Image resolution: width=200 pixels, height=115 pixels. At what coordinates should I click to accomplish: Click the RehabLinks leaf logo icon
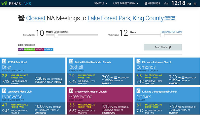point(5,4)
